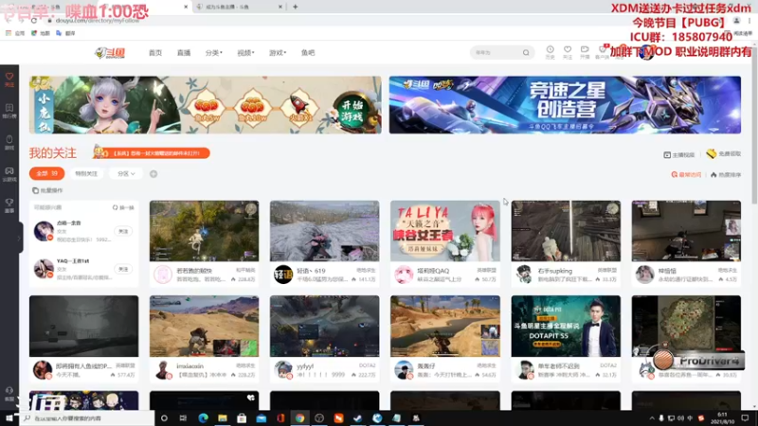
Task: Click the 批量操作 batch operation icon
Action: click(35, 190)
